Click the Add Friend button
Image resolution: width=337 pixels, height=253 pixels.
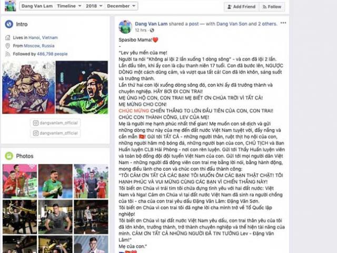242,7
